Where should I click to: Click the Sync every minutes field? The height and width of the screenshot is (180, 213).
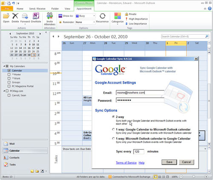point(139,151)
